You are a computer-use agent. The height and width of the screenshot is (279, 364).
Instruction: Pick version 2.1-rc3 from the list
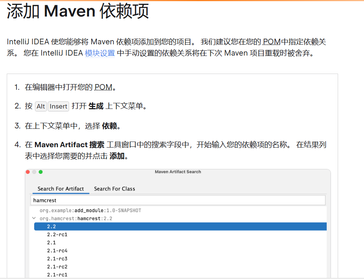[x=57, y=259]
